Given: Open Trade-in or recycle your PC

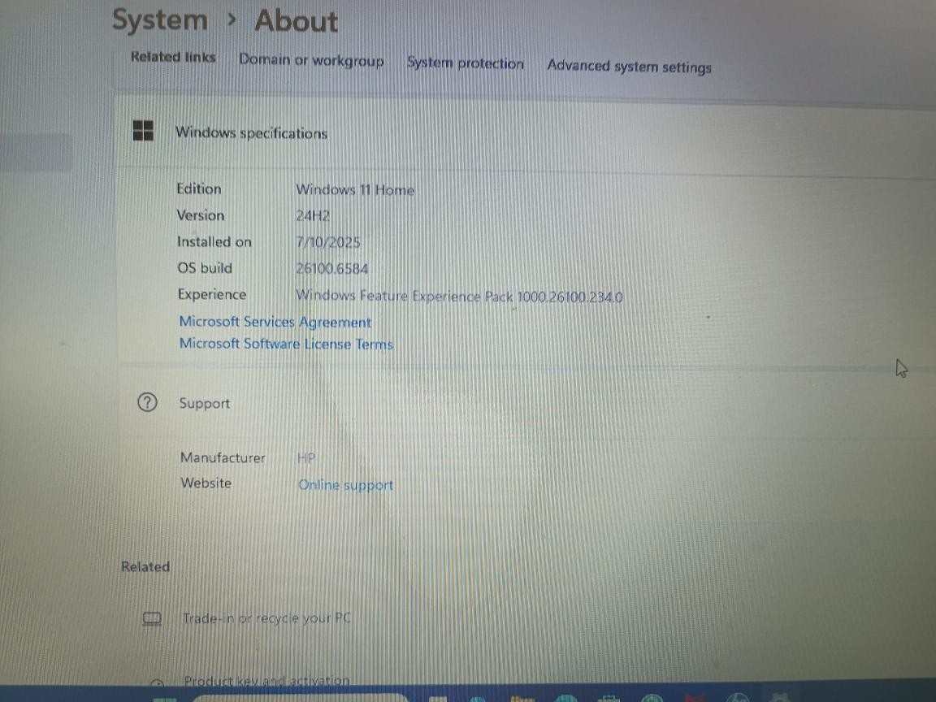Looking at the screenshot, I should (266, 618).
